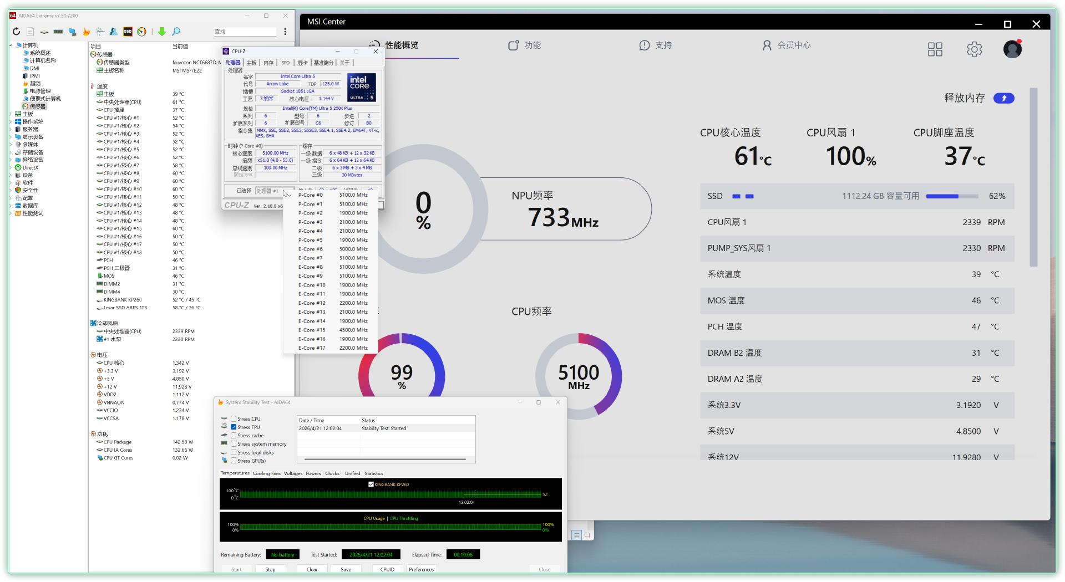Click the CPUID button in Stability Test
Viewport: 1065px width, 582px height.
pyautogui.click(x=387, y=569)
